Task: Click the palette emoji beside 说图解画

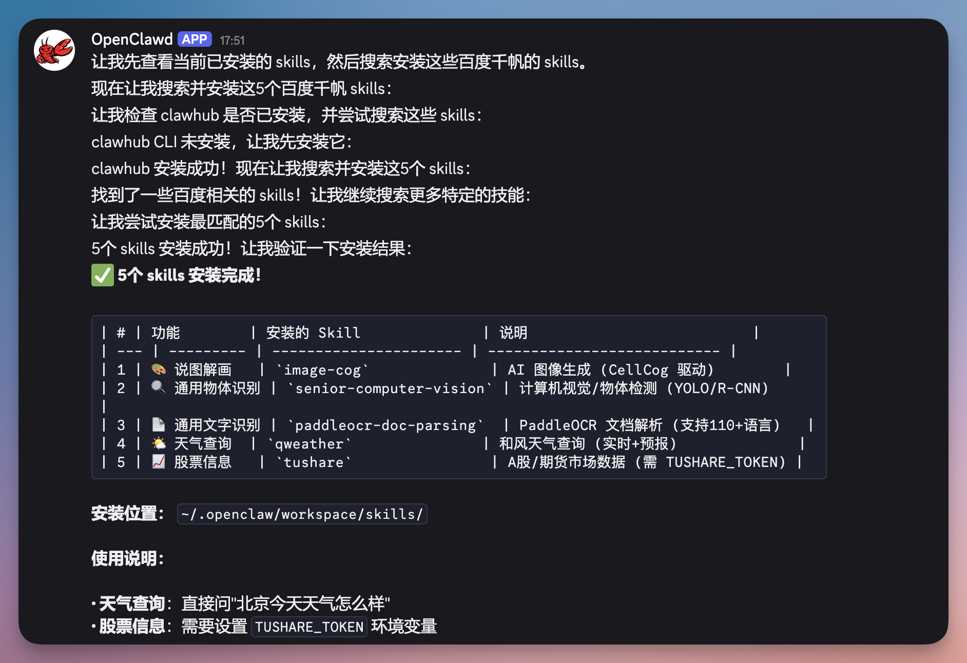Action: coord(158,369)
